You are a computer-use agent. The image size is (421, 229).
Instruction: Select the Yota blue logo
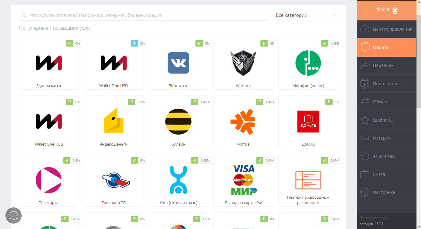coord(178,180)
